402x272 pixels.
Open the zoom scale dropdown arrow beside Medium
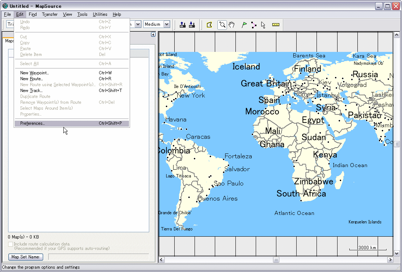(138, 24)
